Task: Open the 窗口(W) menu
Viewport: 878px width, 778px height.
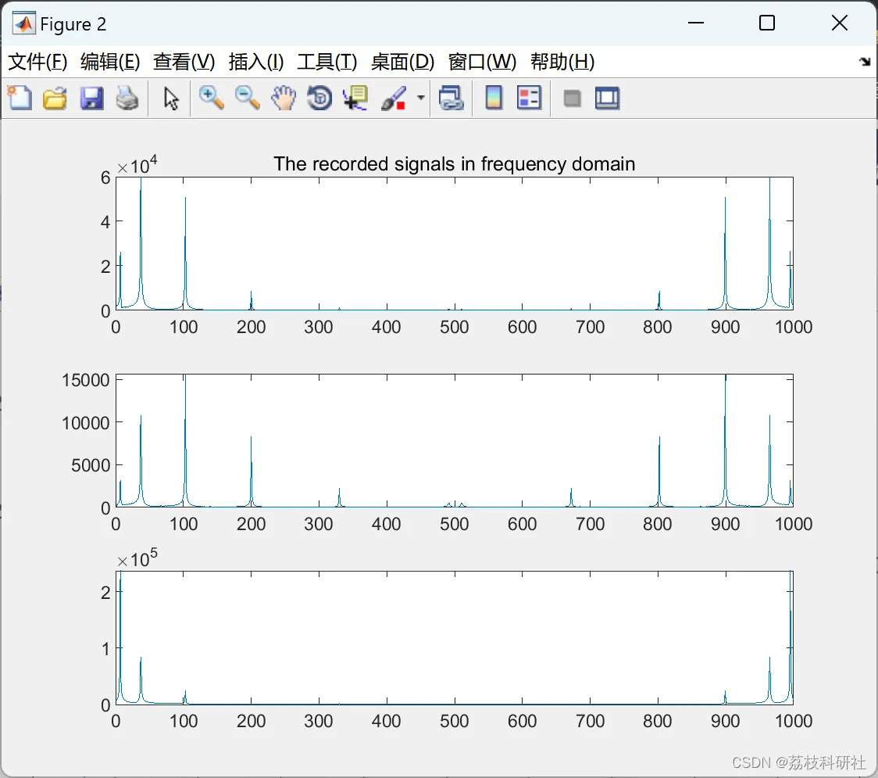Action: click(482, 62)
